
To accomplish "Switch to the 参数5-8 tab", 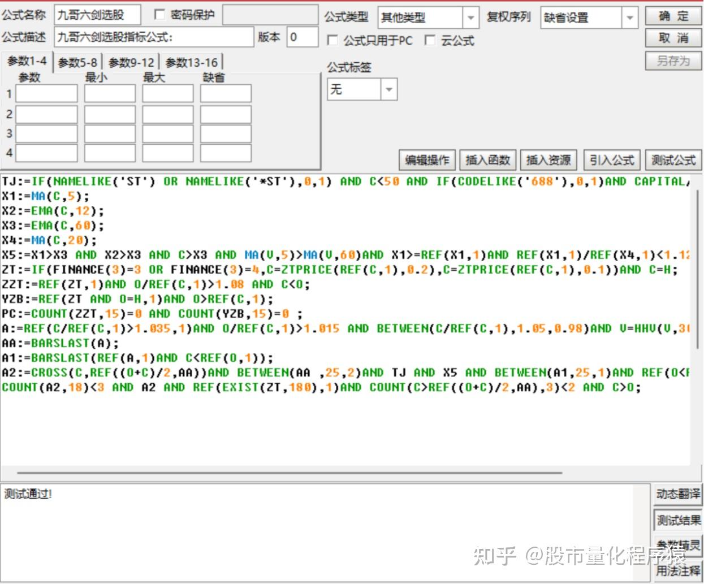I will [x=77, y=63].
